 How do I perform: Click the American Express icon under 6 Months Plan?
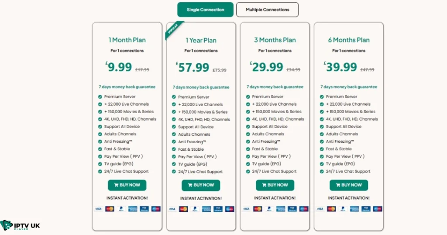[354, 209]
